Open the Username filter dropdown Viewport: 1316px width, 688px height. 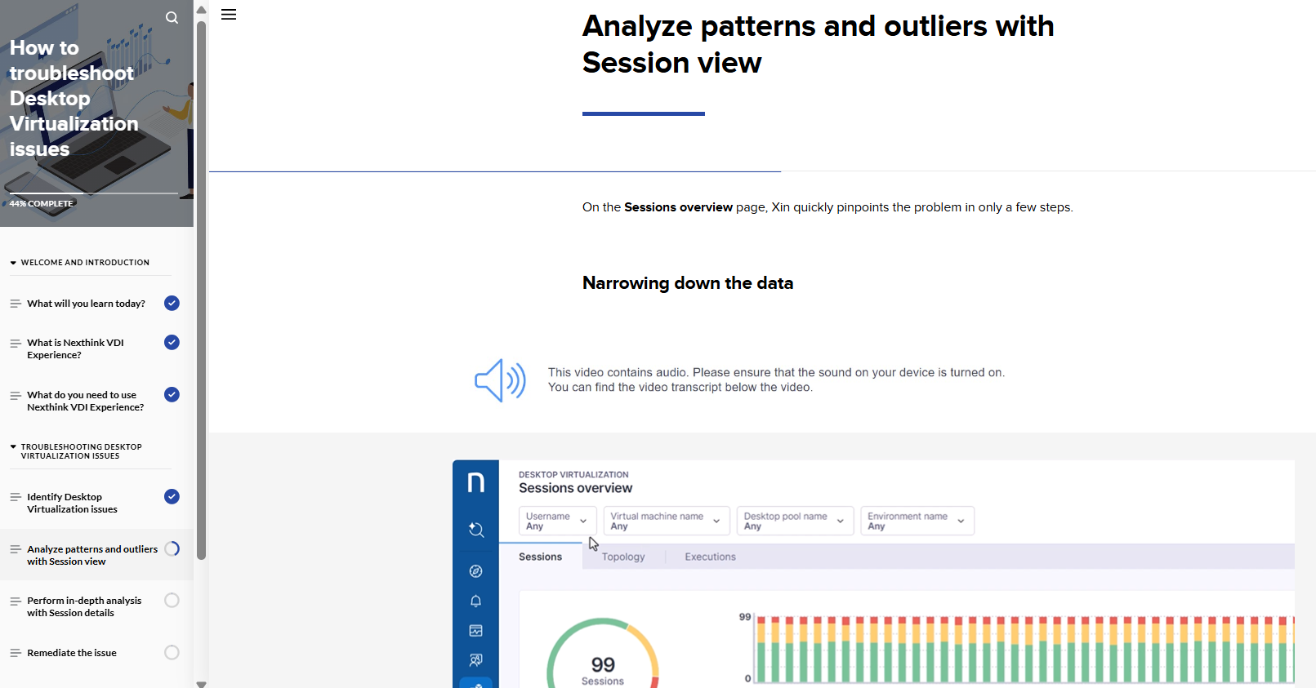pyautogui.click(x=557, y=521)
